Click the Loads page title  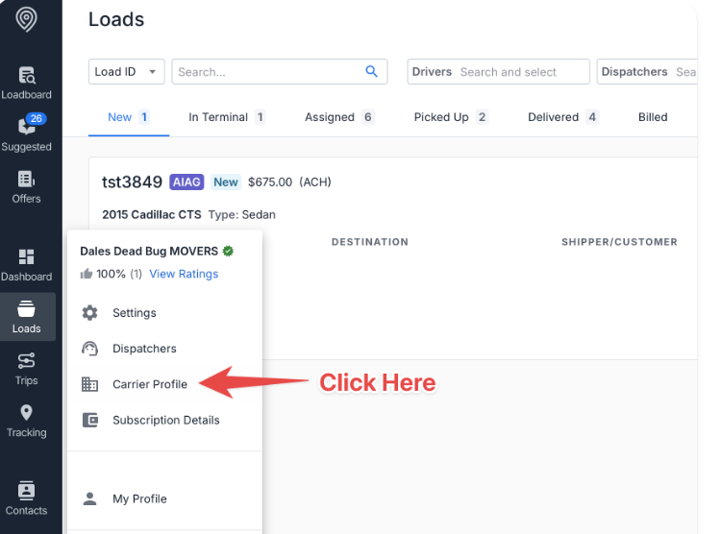point(116,19)
